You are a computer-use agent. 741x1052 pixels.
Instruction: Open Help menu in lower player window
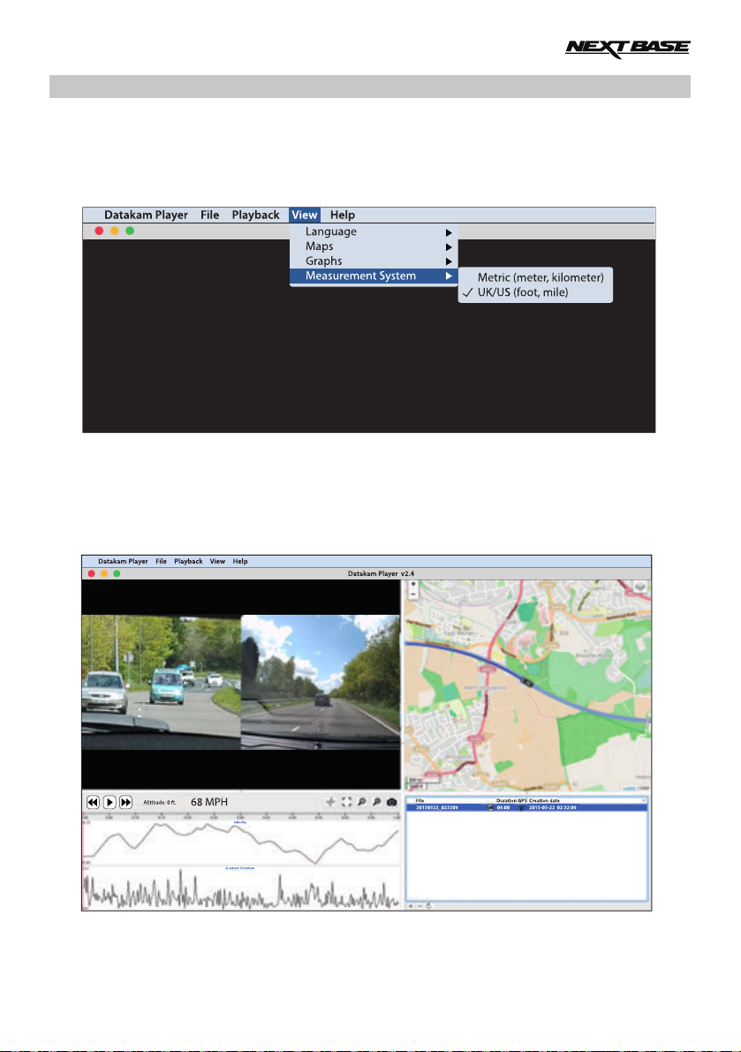coord(240,562)
